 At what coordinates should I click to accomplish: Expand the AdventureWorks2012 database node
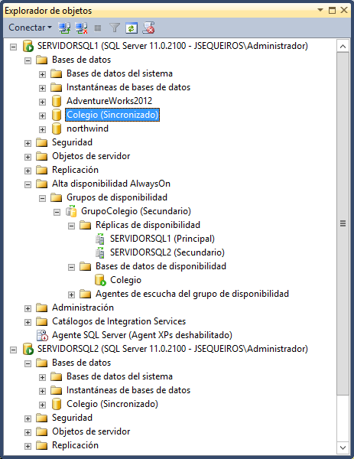pos(42,102)
